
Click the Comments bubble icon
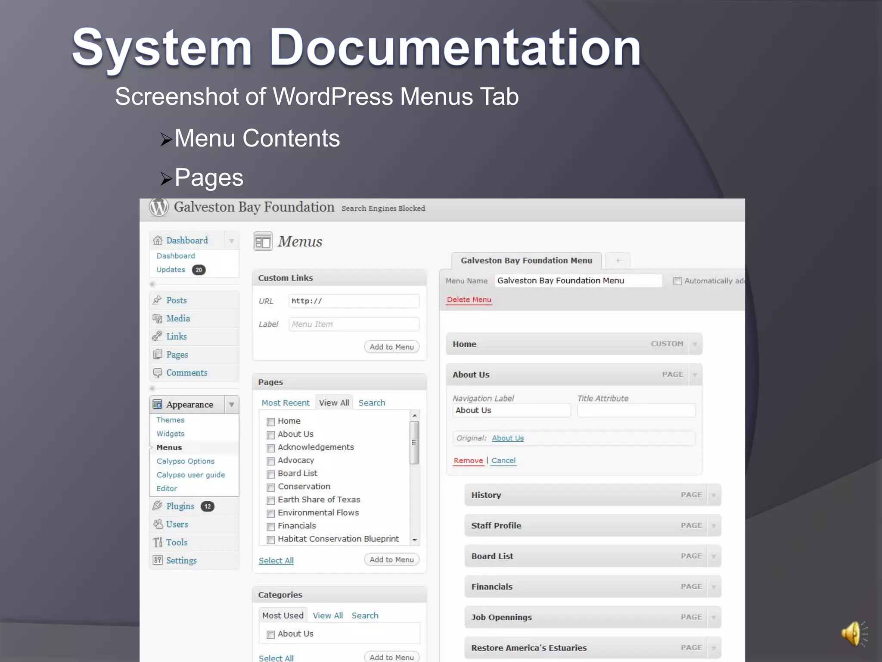[157, 372]
